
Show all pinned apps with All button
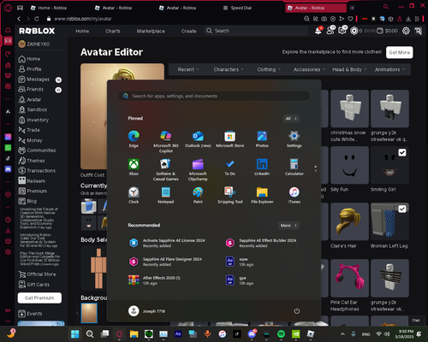(291, 119)
